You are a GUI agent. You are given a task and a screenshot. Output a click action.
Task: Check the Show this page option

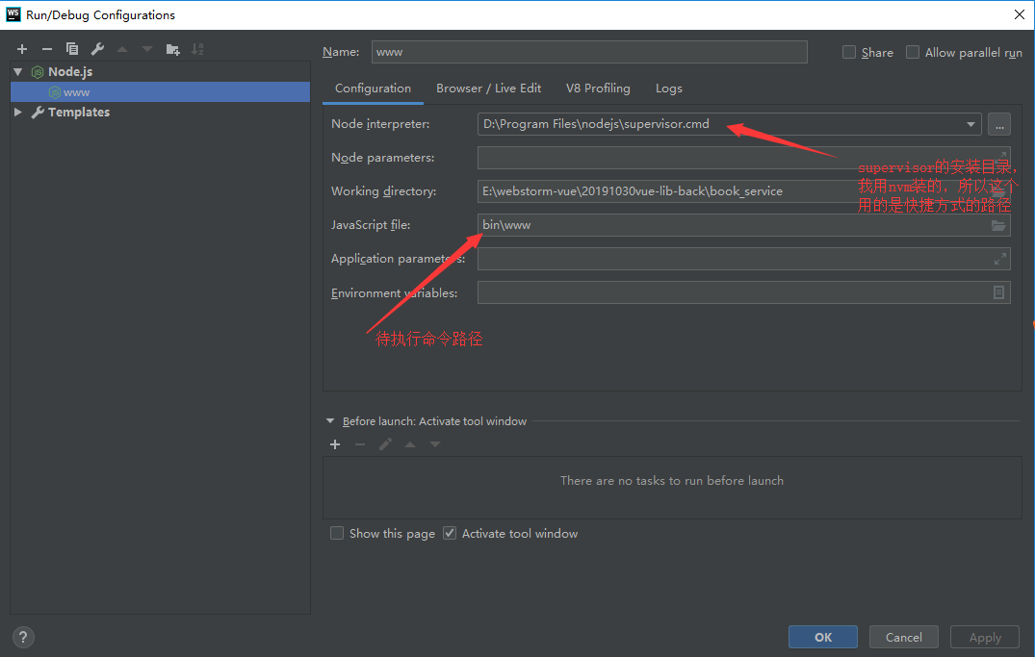[x=337, y=533]
